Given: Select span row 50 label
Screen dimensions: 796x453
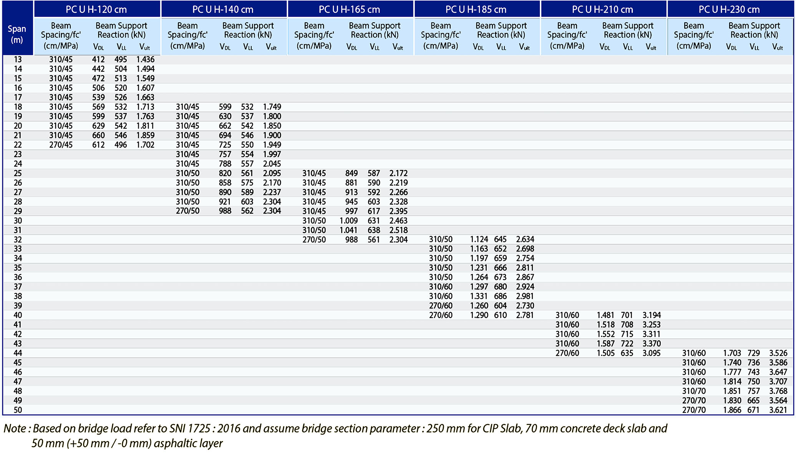Looking at the screenshot, I should (18, 410).
